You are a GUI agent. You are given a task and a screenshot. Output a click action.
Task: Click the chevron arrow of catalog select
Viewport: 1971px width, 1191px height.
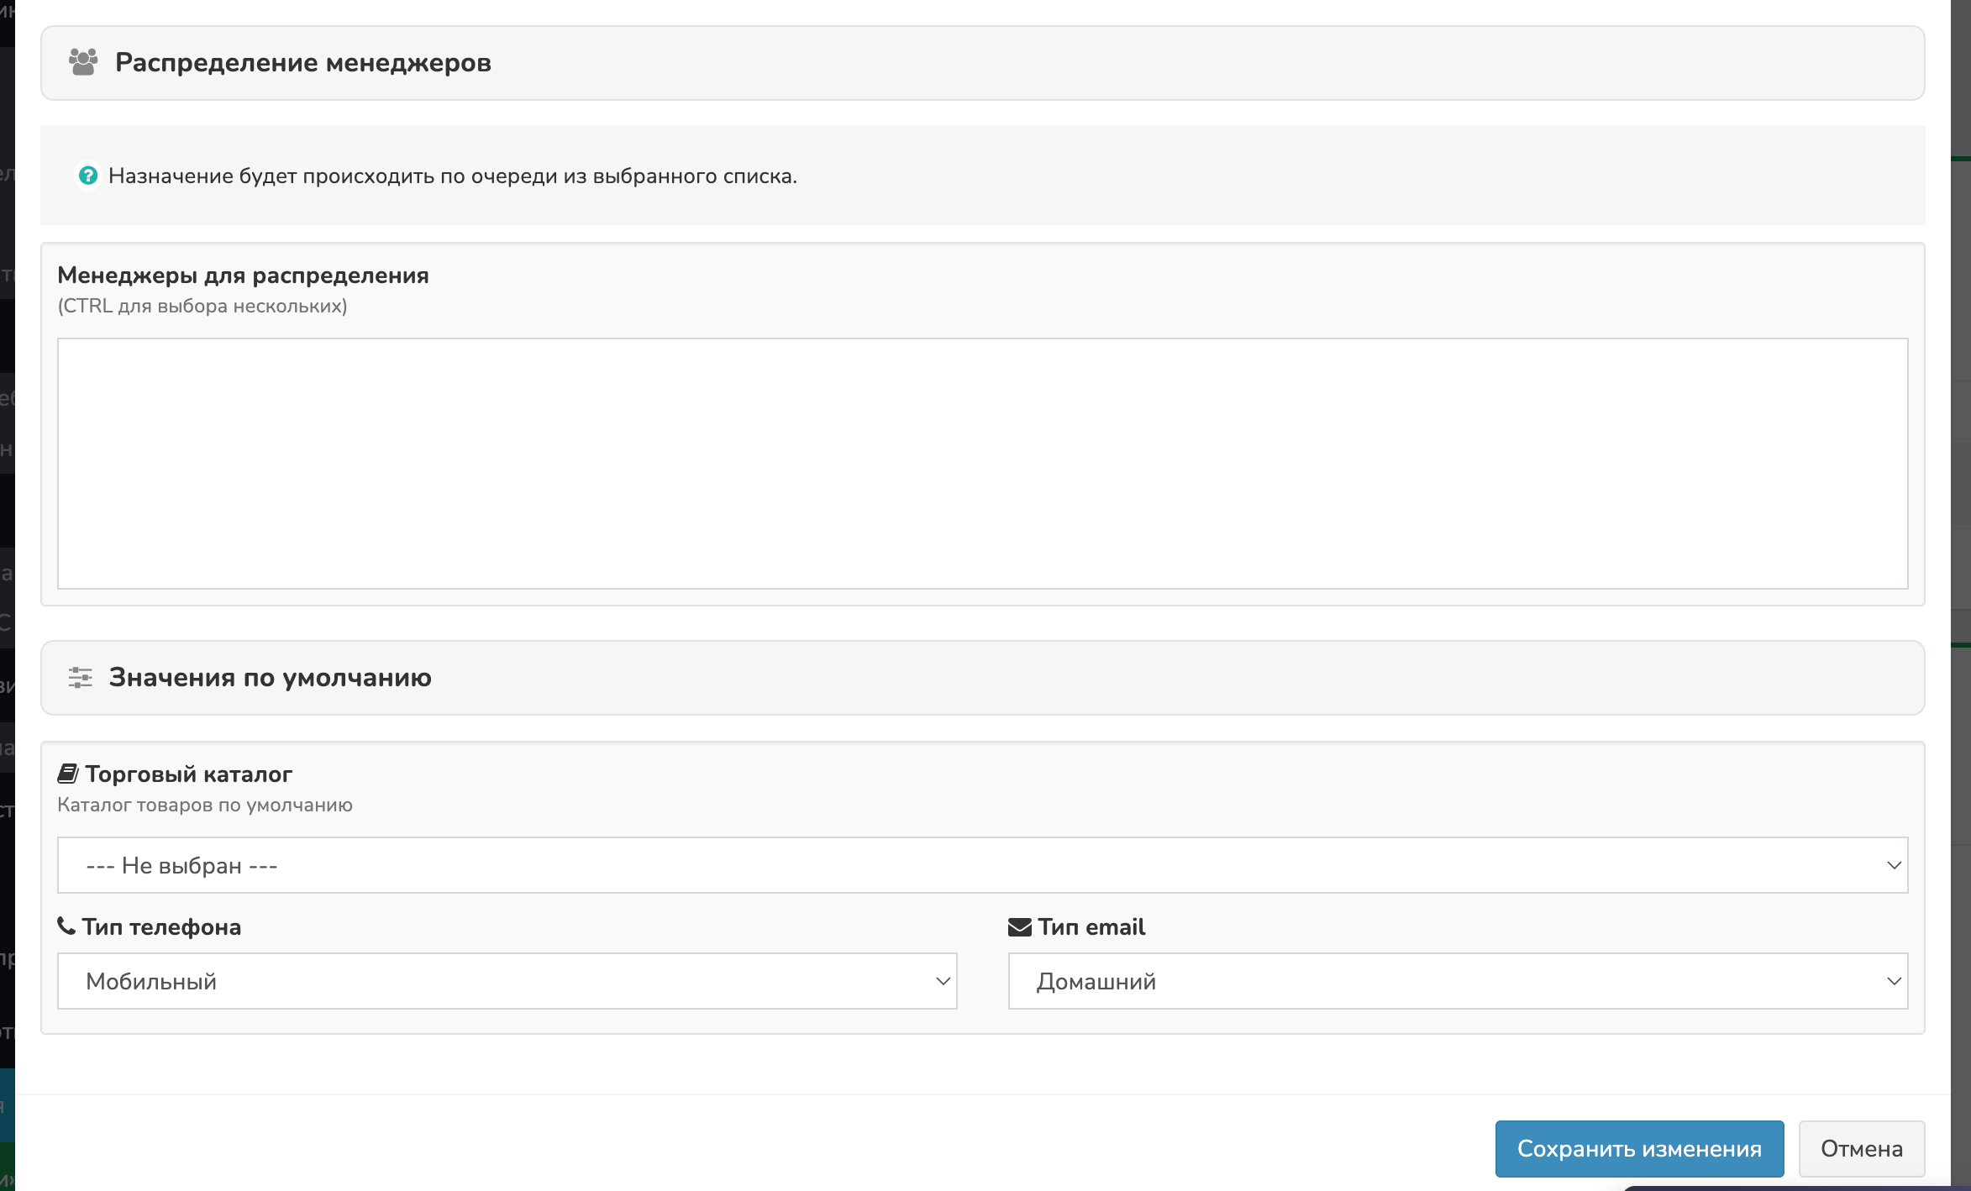point(1894,865)
